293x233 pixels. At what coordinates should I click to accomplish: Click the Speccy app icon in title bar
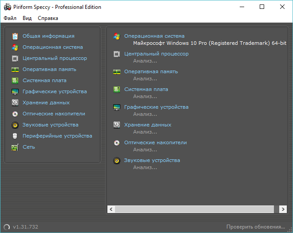click(x=7, y=7)
